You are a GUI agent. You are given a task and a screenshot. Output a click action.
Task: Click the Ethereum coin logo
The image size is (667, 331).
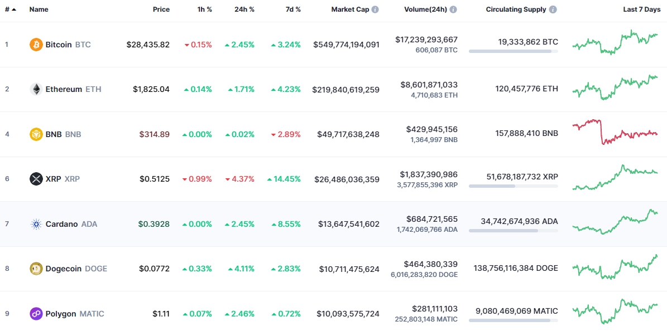click(36, 89)
